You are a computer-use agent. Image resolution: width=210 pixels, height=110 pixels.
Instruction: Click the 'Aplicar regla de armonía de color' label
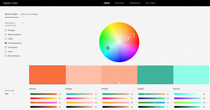click(x=11, y=24)
